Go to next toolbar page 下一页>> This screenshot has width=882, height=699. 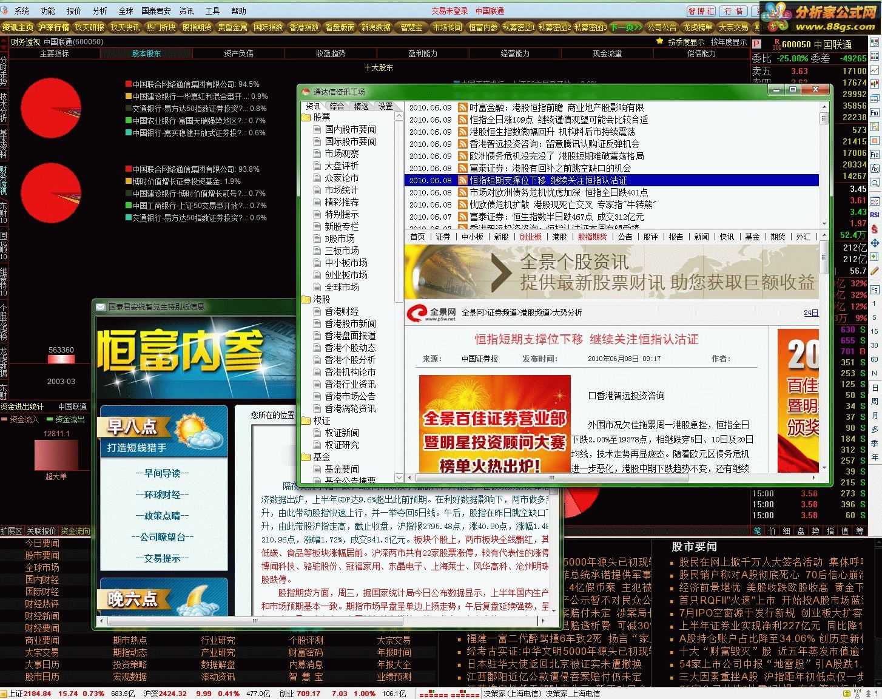[626, 27]
